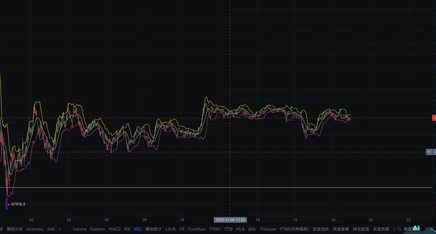The width and height of the screenshot is (436, 234).
Task: Toggle the Volume sub-indicator
Action: pos(80,229)
